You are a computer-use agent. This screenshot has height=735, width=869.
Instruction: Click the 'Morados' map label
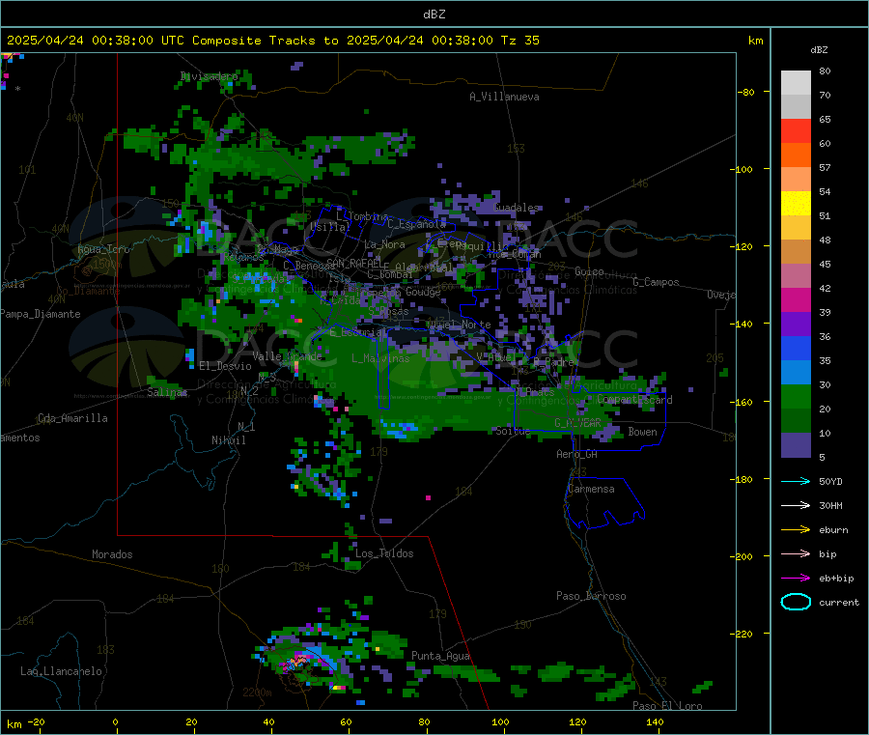point(112,554)
